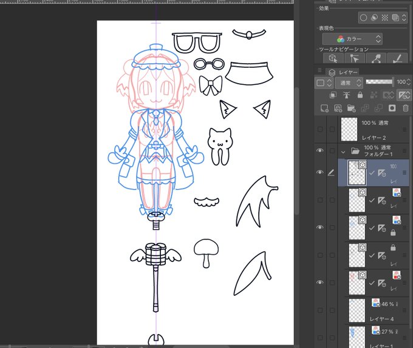Image resolution: width=413 pixels, height=348 pixels.
Task: Click ruler icon on the selected layer
Action: [x=381, y=173]
